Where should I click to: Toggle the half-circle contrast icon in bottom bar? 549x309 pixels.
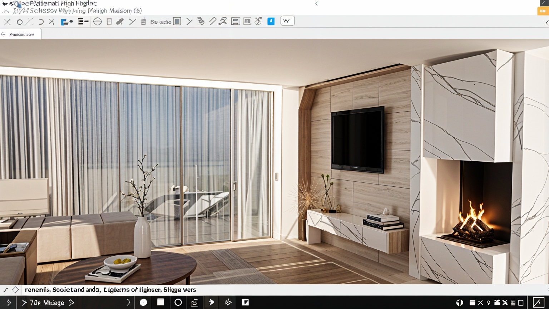pyautogui.click(x=460, y=303)
